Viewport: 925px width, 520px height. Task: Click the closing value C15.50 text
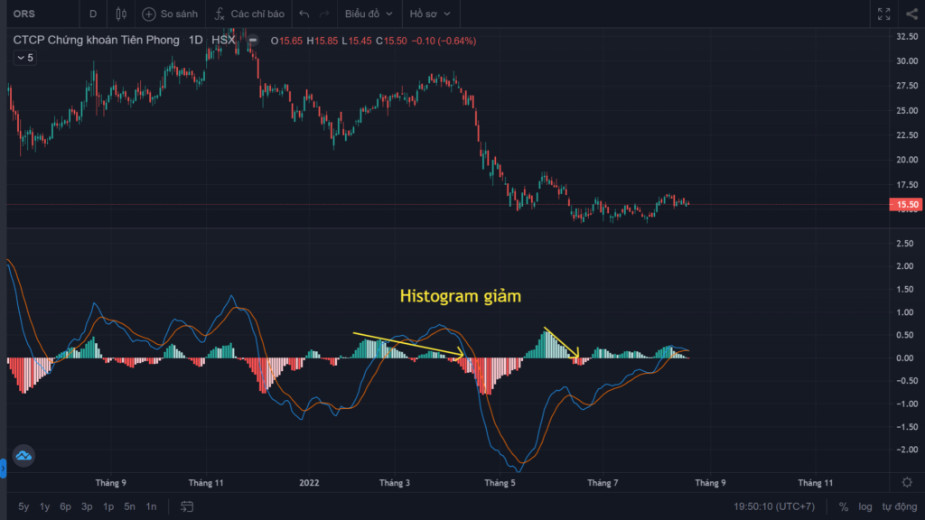coord(391,41)
